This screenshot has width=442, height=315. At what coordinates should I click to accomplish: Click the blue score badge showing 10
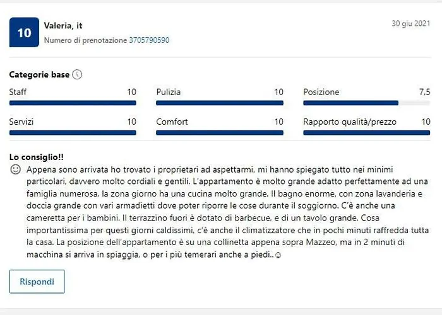pos(24,32)
